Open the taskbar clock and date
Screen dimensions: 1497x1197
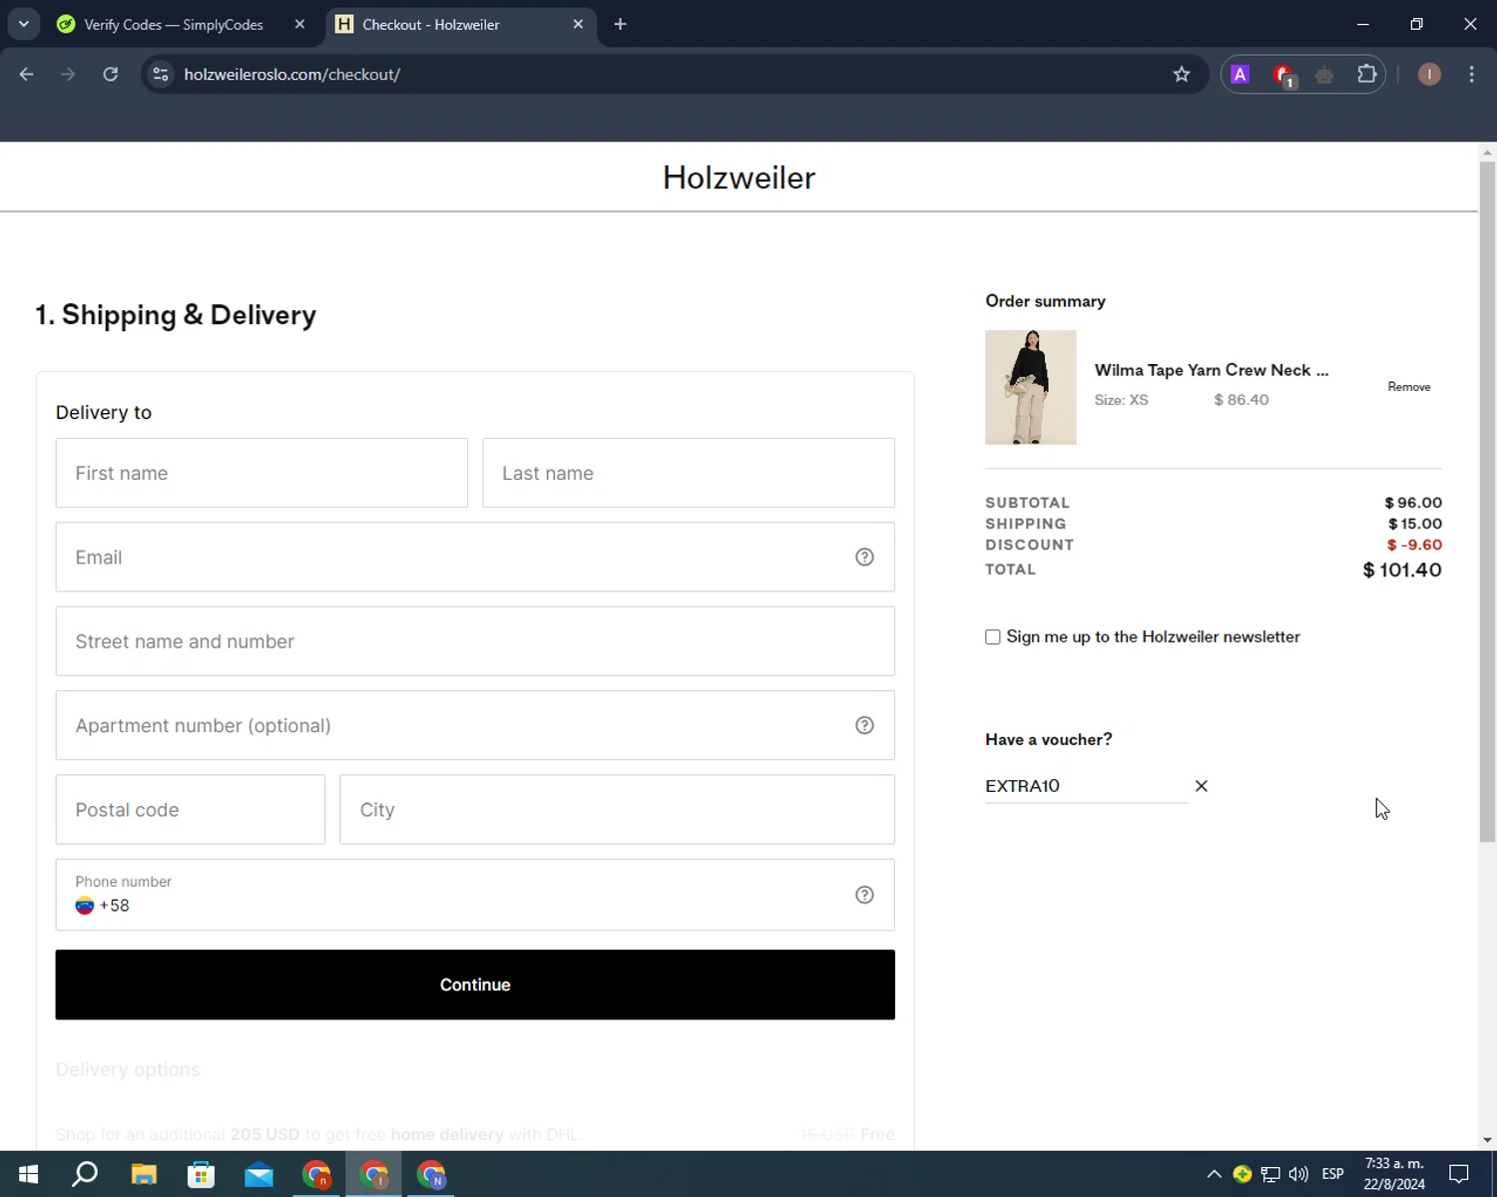click(x=1394, y=1174)
